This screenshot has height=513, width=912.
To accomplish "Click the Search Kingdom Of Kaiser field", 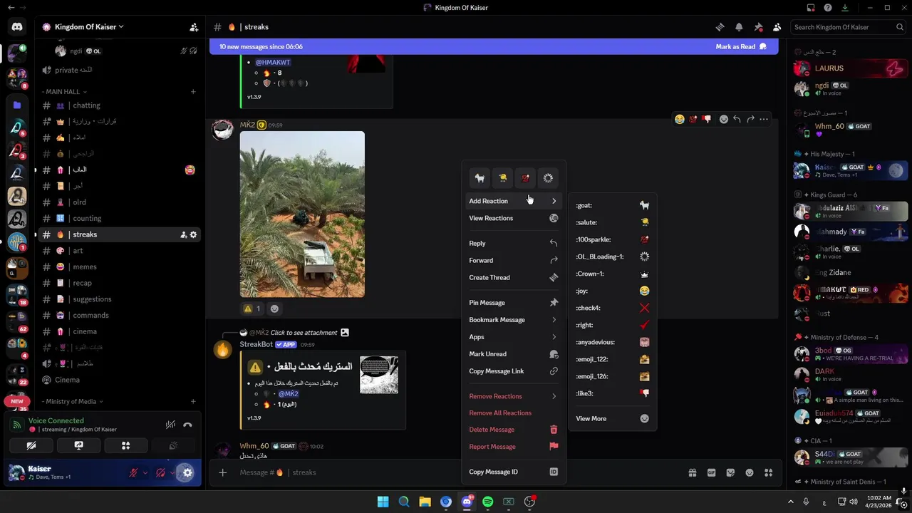I will pyautogui.click(x=849, y=27).
